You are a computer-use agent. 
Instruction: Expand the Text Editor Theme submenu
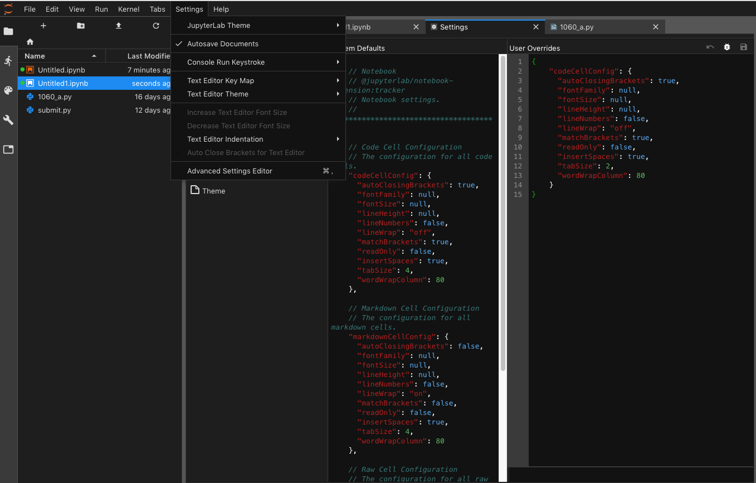[x=258, y=94]
